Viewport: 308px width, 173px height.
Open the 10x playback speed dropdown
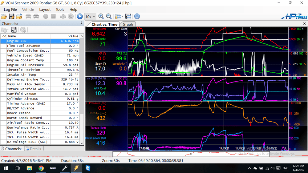[94, 17]
